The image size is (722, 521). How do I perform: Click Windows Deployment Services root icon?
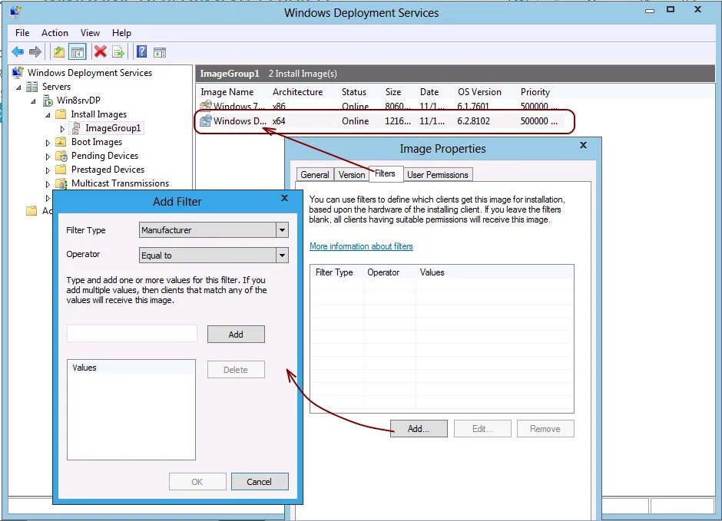[x=18, y=72]
